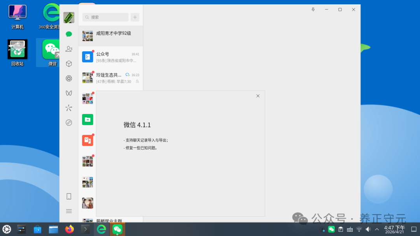This screenshot has width=420, height=236.
Task: Launch Firefox from the taskbar
Action: (69, 229)
